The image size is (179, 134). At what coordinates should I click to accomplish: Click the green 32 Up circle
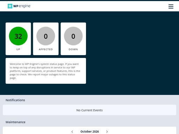(18, 36)
